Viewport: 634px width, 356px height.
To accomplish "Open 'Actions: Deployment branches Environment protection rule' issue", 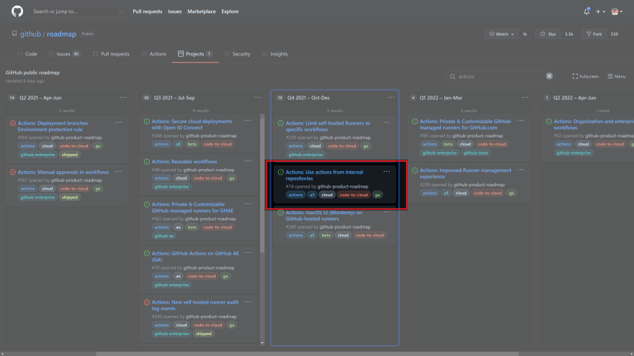I will coord(53,127).
